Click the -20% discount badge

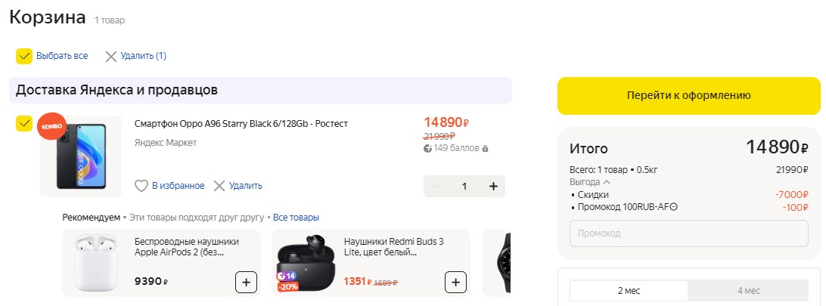(287, 287)
